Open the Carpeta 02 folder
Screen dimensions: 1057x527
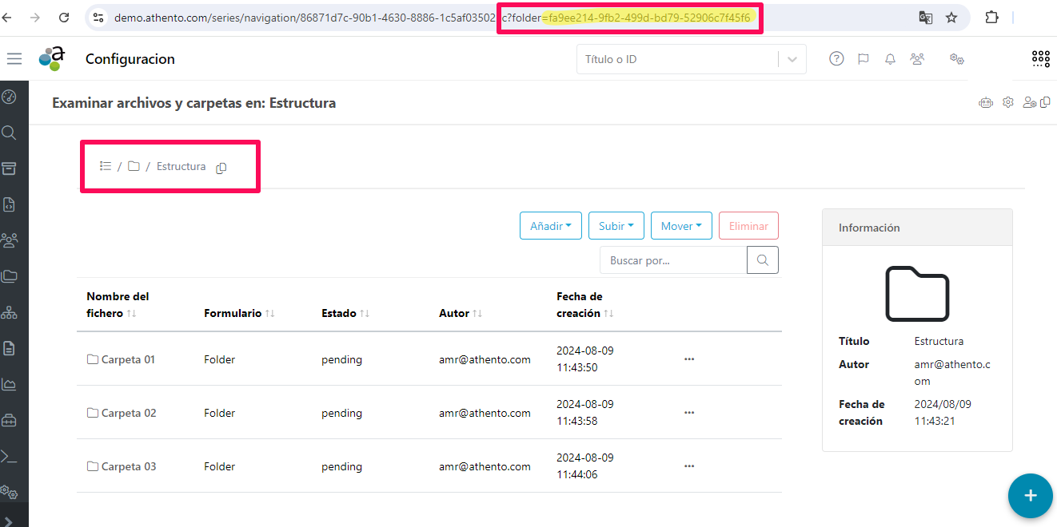(128, 413)
